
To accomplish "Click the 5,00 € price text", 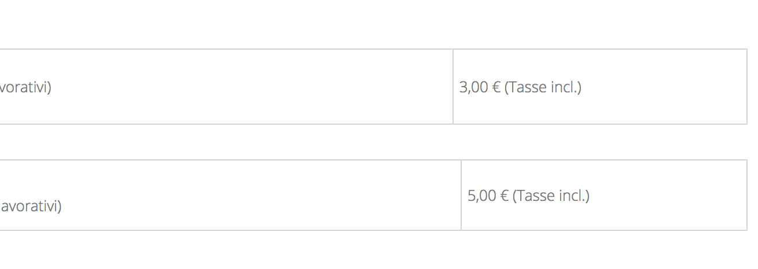I will click(x=488, y=196).
